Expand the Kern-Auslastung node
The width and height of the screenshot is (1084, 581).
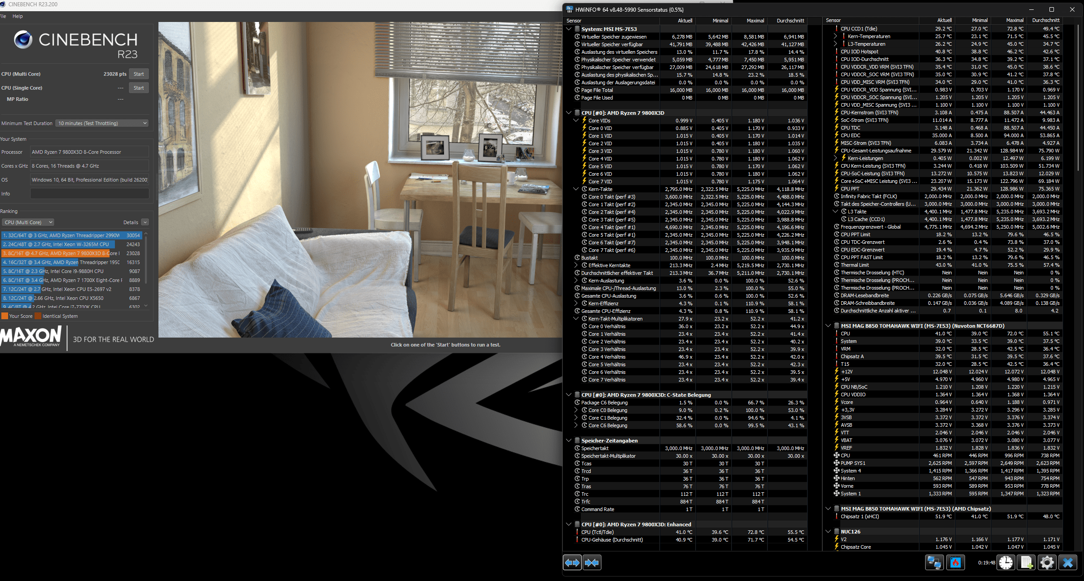576,281
